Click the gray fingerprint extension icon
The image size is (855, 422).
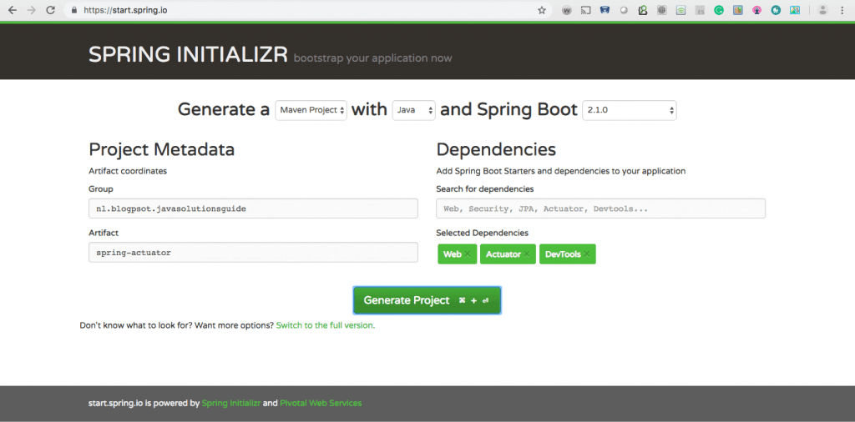click(x=662, y=10)
